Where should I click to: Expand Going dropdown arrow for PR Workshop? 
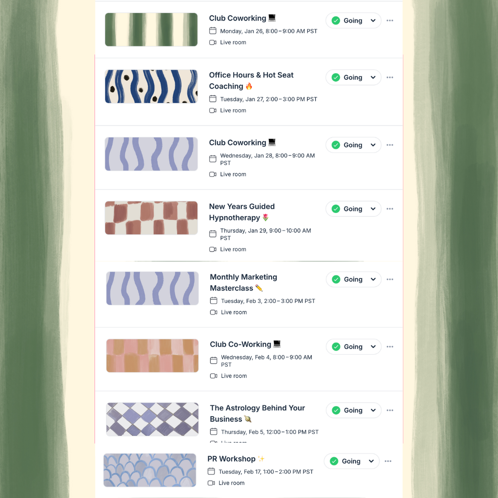pos(371,461)
